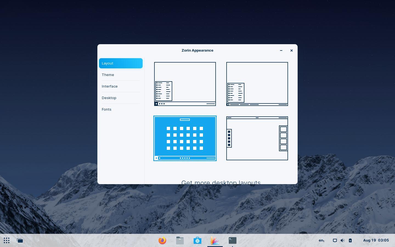Viewport: 395px width, 247px height.
Task: Open the Files manager icon
Action: (180, 240)
